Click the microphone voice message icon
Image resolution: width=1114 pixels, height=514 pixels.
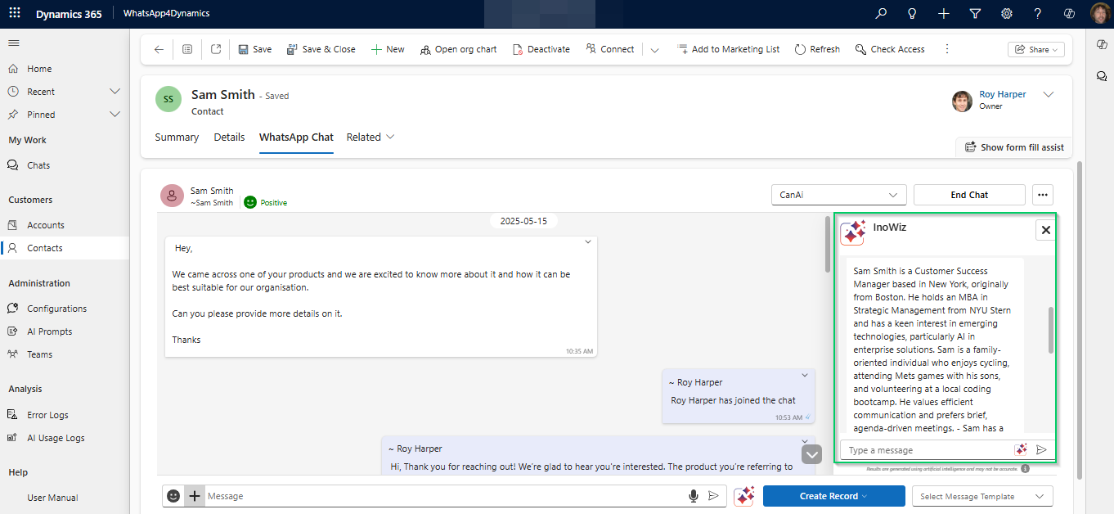click(694, 496)
